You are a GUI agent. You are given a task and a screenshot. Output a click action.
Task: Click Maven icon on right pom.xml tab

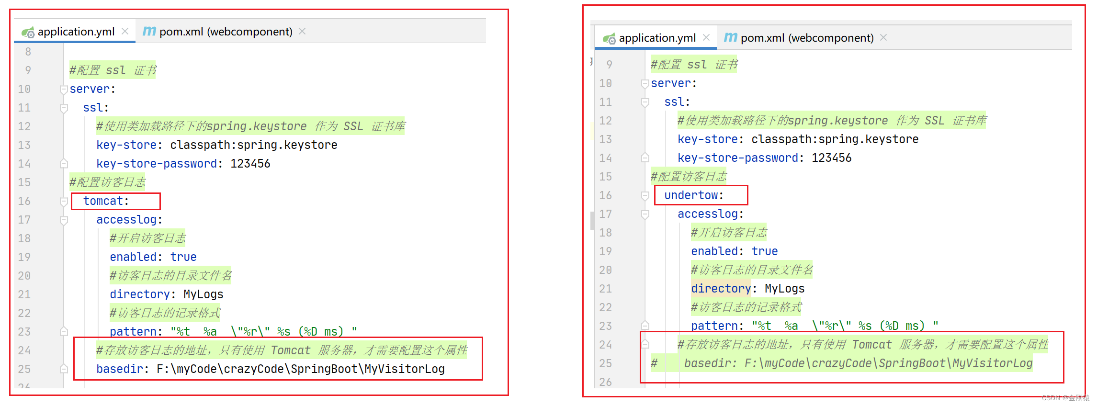731,37
